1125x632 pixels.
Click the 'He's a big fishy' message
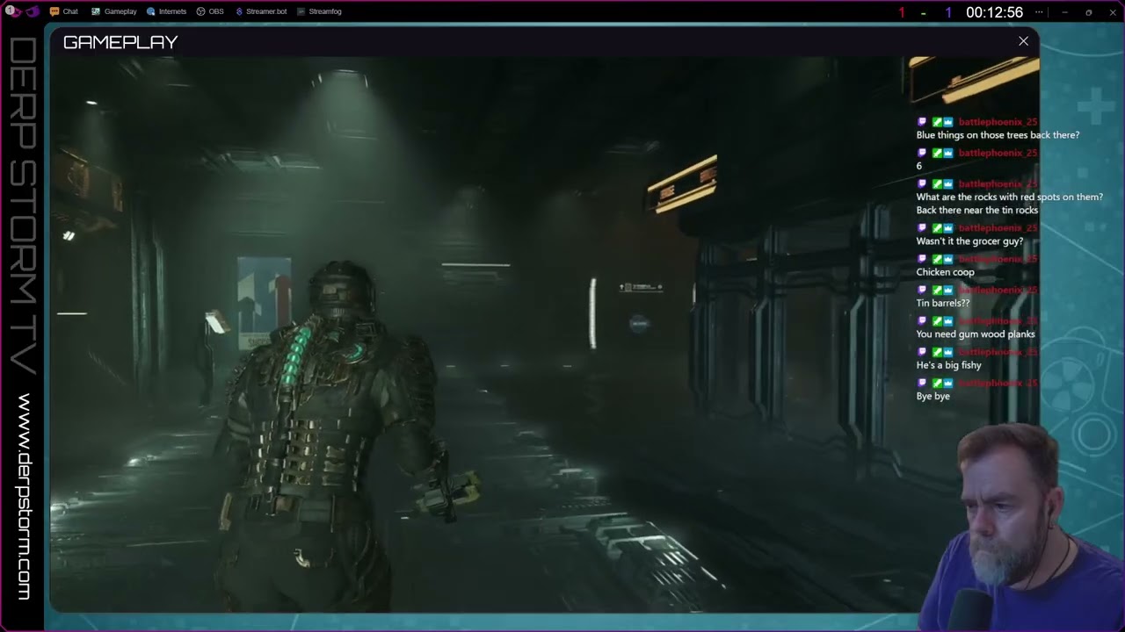[948, 365]
